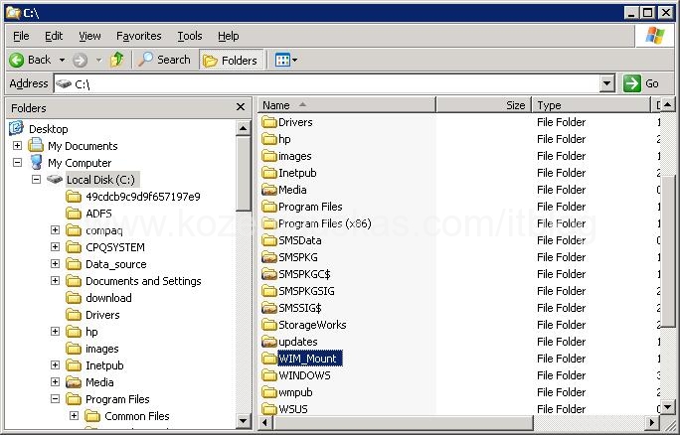Viewport: 680px width, 435px height.
Task: Click the images folder icon in file list
Action: pyautogui.click(x=269, y=156)
